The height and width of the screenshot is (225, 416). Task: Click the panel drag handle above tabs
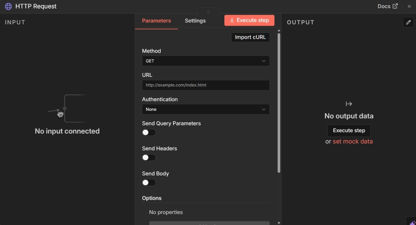(x=208, y=12)
